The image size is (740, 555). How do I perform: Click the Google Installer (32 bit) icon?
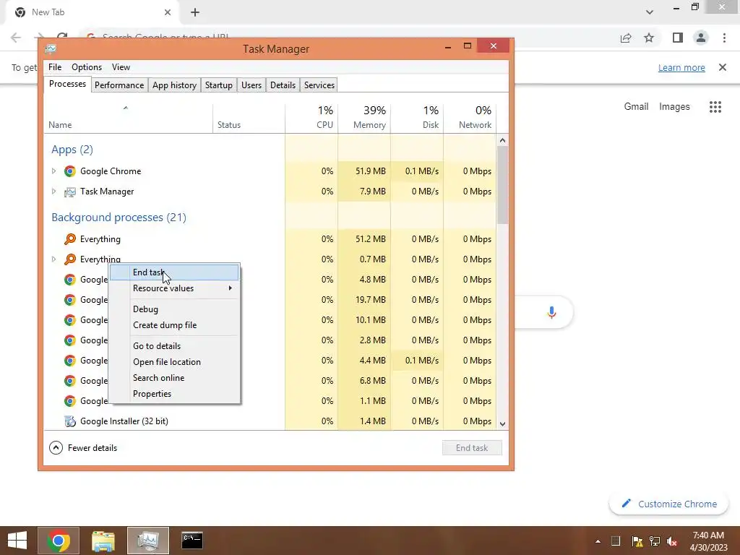(70, 421)
